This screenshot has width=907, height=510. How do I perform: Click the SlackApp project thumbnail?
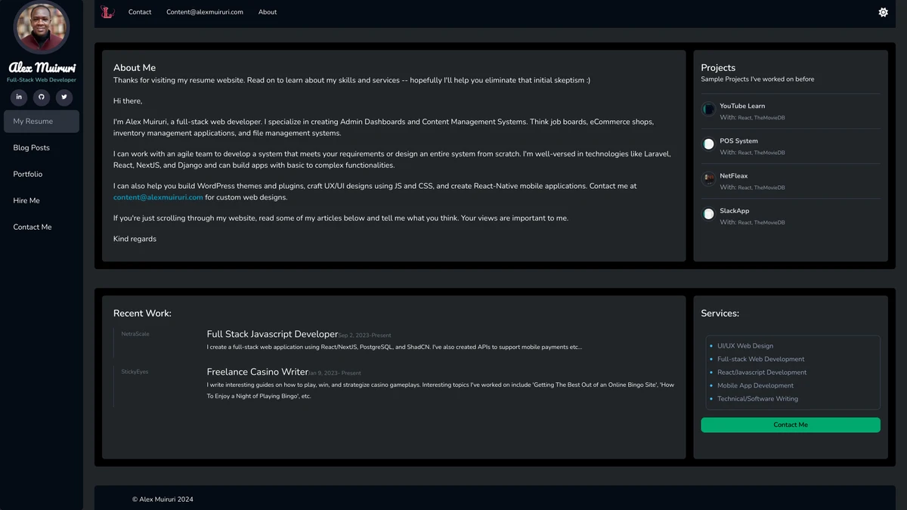coord(708,215)
